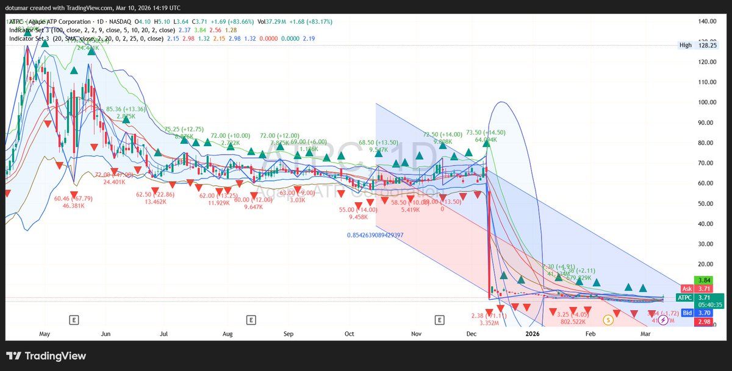Select the earnings 'E' marker near November

[439, 319]
